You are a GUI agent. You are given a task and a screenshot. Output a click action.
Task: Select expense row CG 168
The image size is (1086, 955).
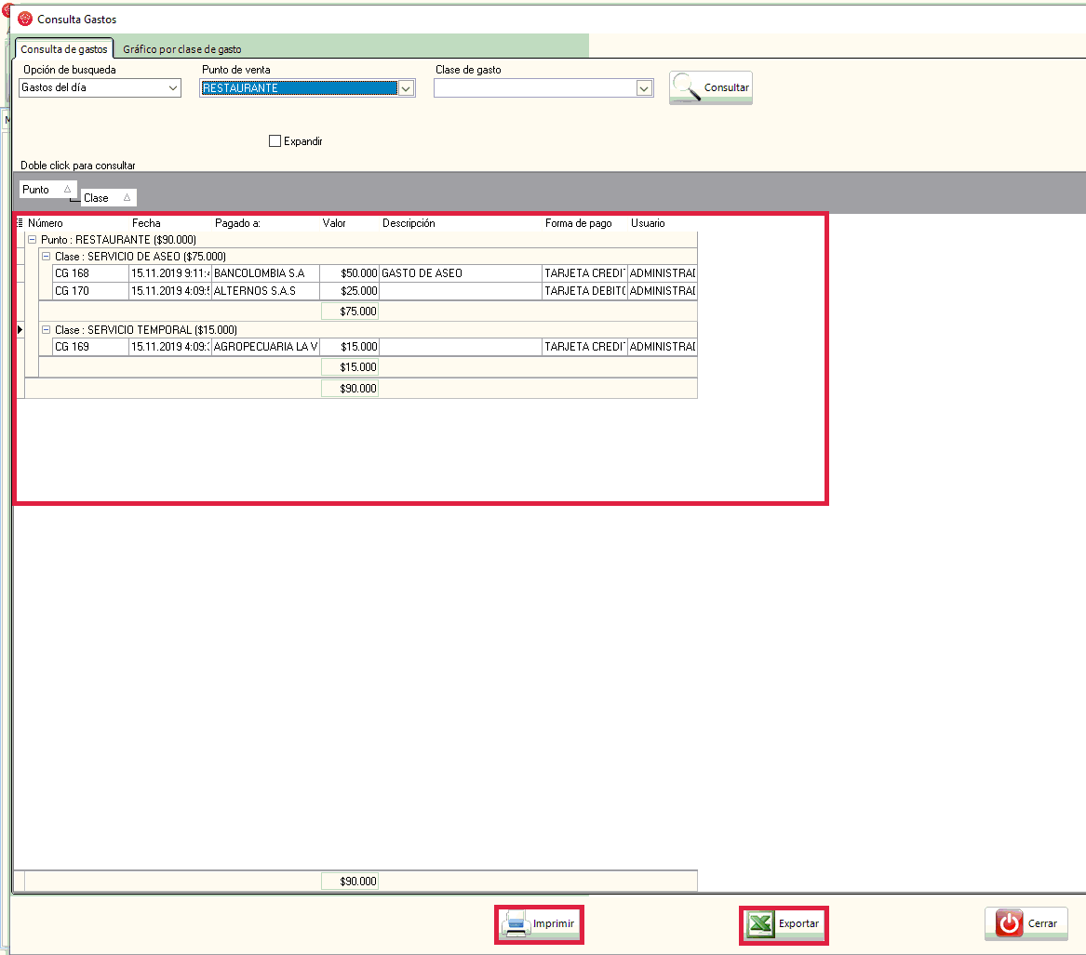(x=89, y=273)
